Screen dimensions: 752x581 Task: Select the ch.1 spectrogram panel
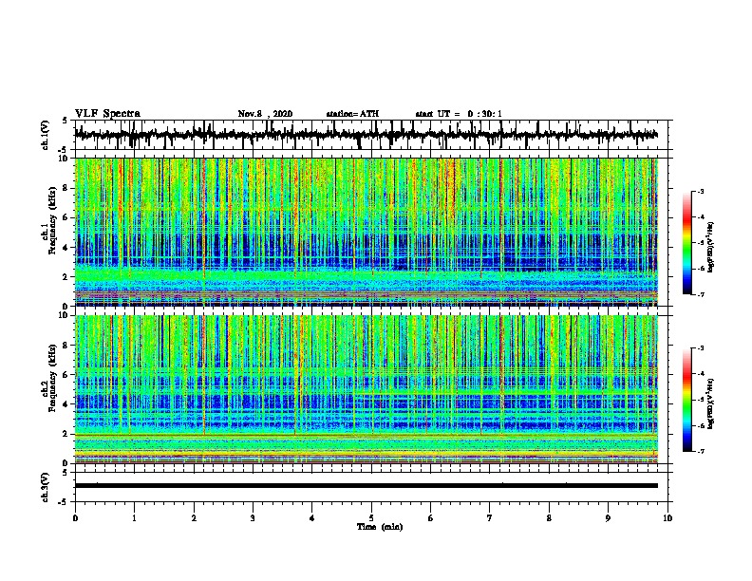point(367,232)
